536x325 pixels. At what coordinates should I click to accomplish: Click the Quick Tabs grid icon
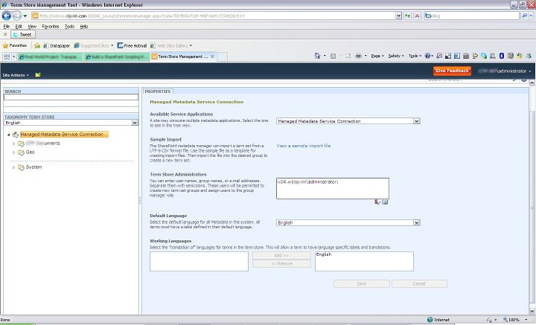coord(7,57)
